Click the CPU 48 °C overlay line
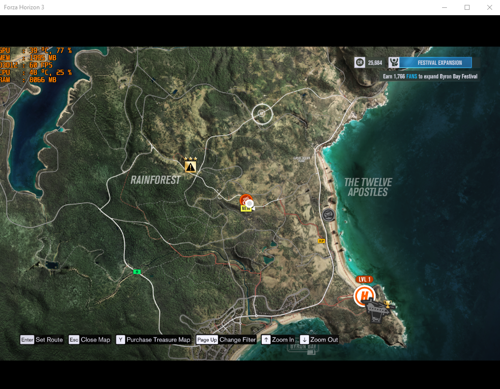Viewport: 500px width, 389px height. pos(36,72)
